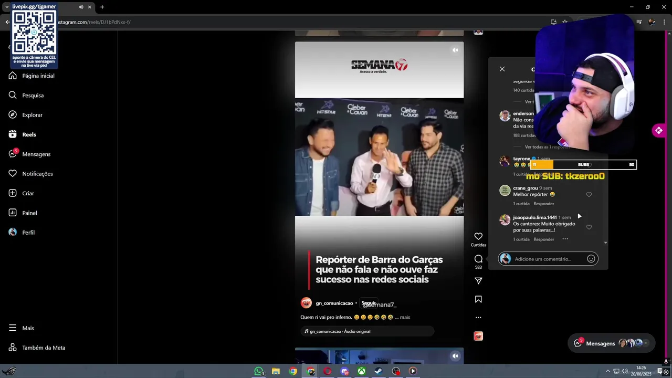Save the reel with bookmark icon
This screenshot has height=378, width=672.
pos(478,299)
